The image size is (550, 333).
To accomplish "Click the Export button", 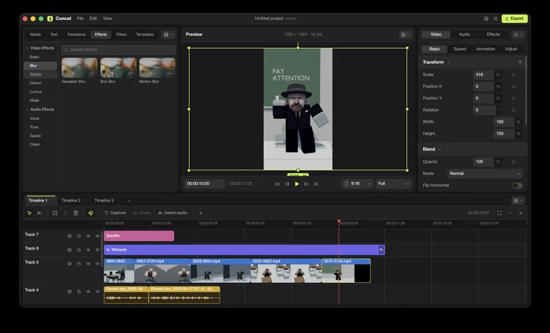I will point(514,19).
